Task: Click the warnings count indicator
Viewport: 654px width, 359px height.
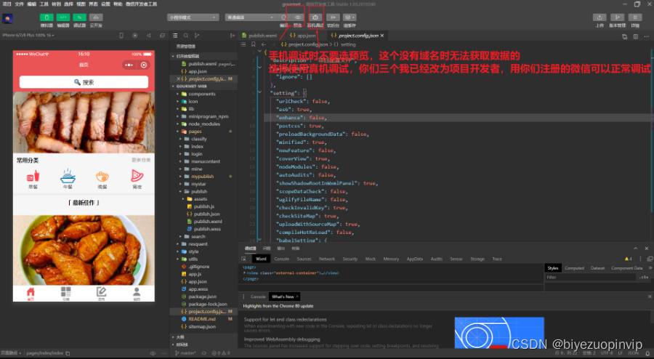Action: 628,259
